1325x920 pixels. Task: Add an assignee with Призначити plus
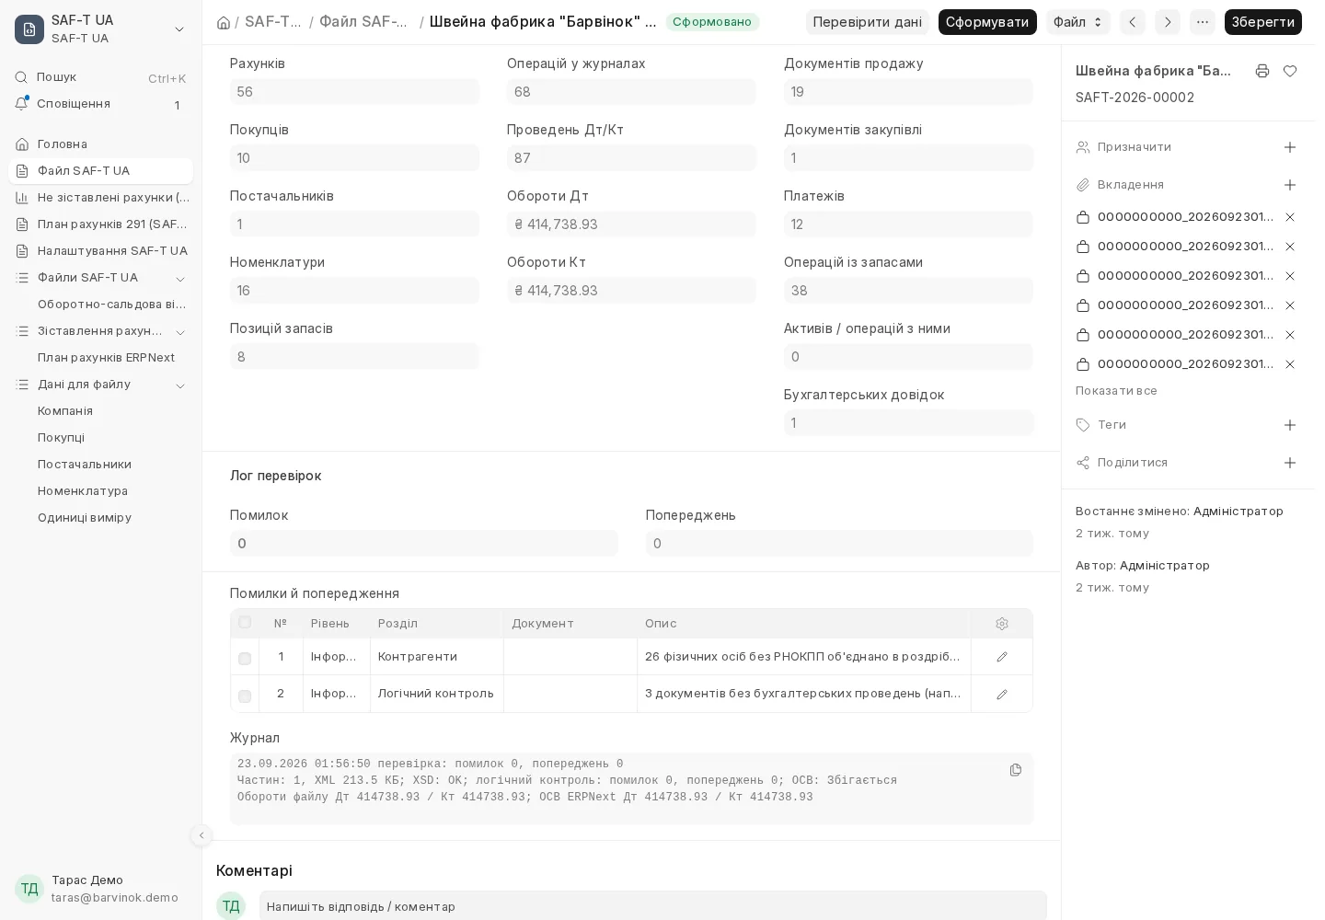(1290, 147)
